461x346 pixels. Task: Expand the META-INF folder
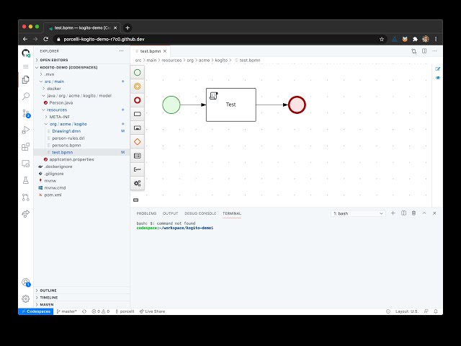81,117
